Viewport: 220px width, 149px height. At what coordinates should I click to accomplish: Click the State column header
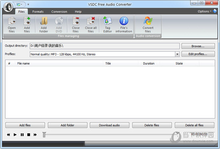(x=179, y=64)
